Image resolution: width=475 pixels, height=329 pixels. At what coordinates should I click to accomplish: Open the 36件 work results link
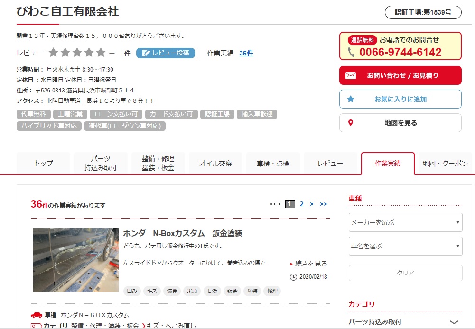pos(246,53)
